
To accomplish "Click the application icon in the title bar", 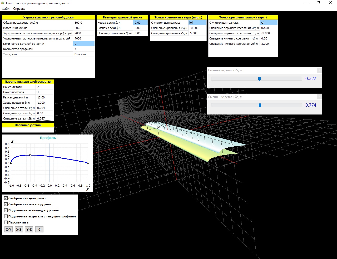I will [3, 3].
